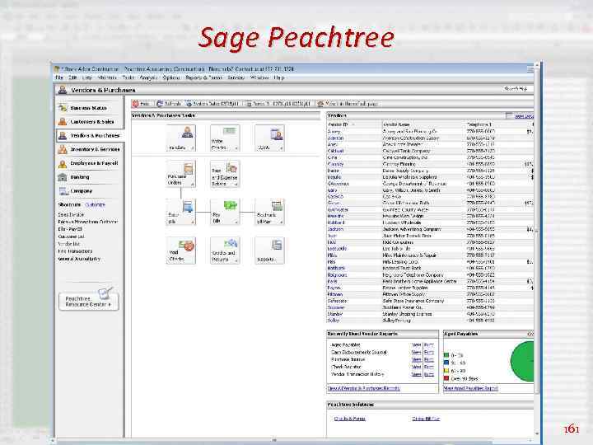Open the Lists menu
Screen dimensions: 593x445
[87, 77]
